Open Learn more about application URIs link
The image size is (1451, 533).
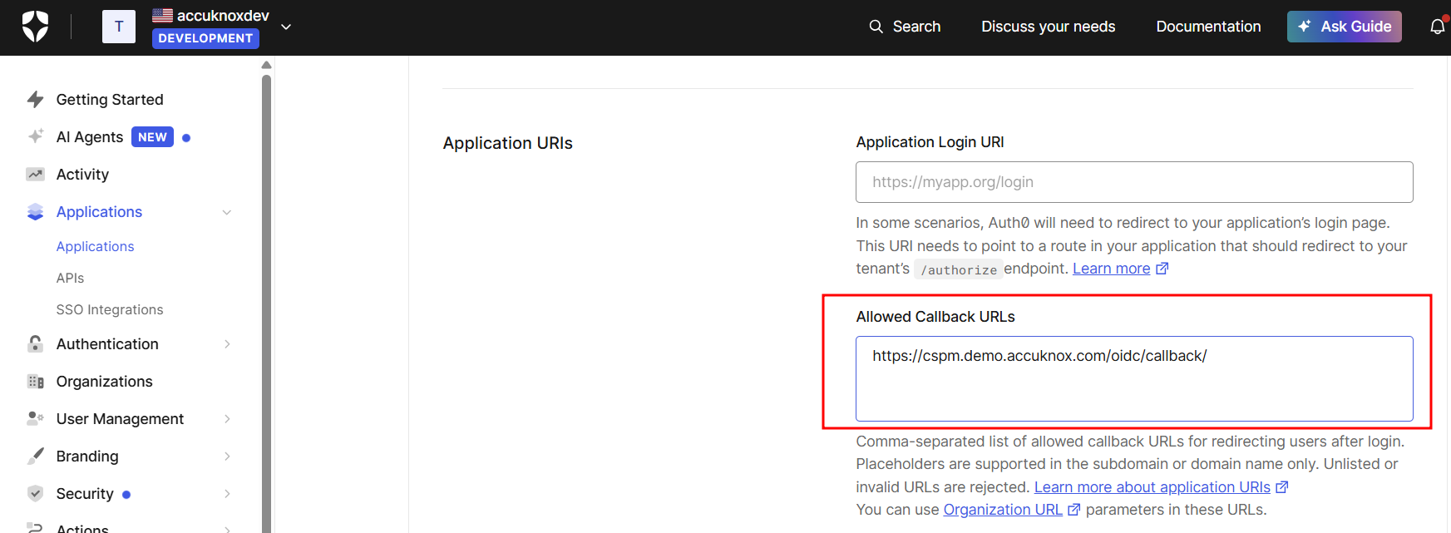1152,487
